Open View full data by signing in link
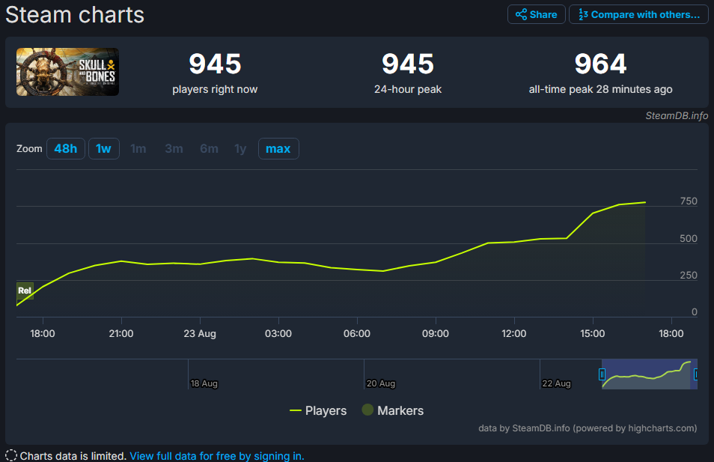Viewport: 714px width, 462px height. (217, 455)
